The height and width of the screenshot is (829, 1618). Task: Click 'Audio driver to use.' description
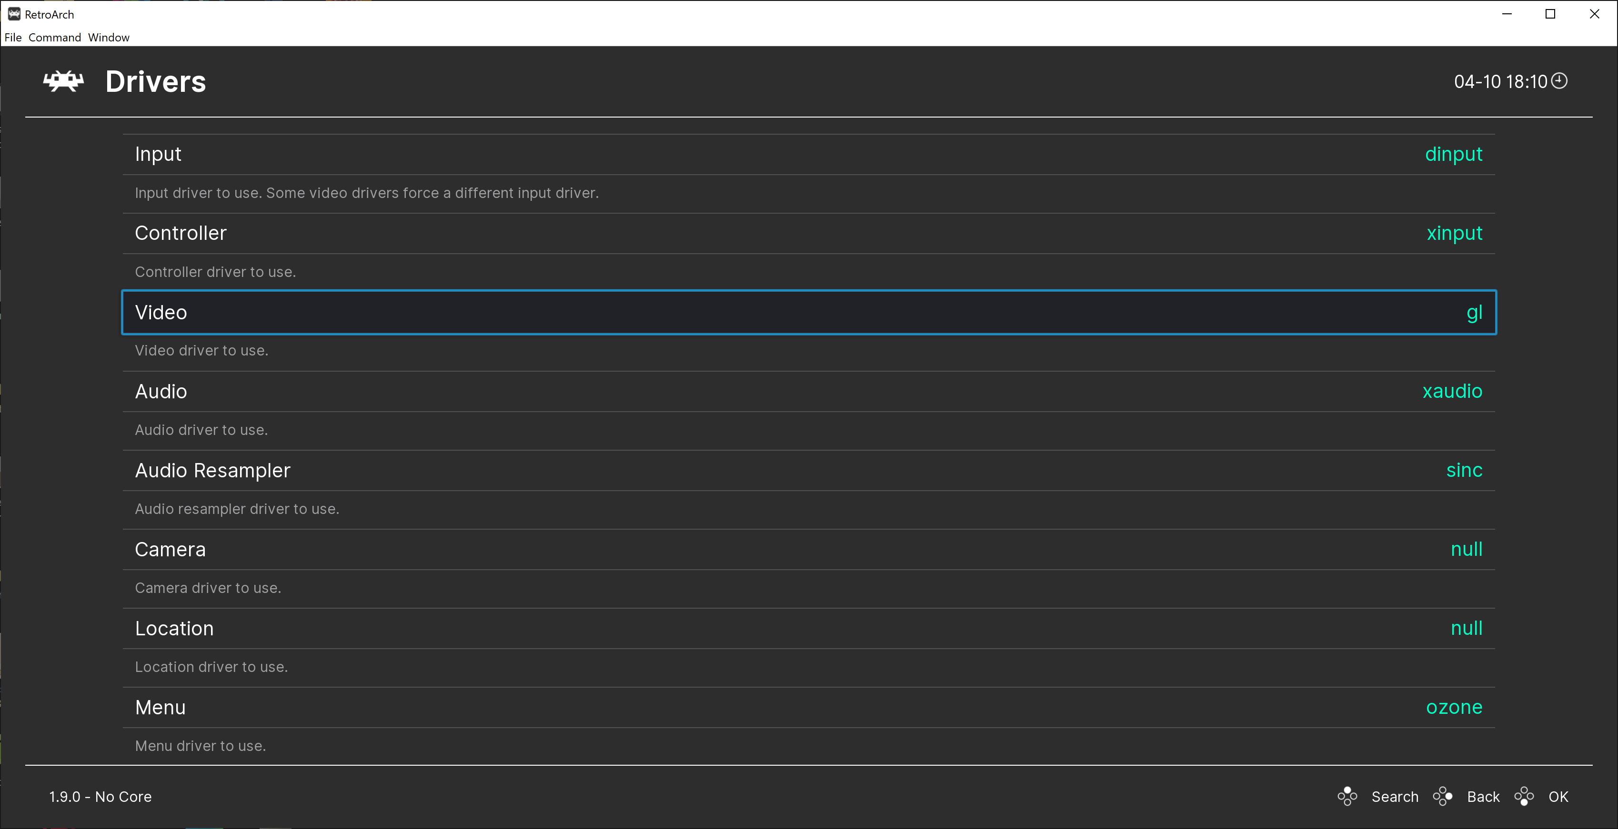click(201, 431)
